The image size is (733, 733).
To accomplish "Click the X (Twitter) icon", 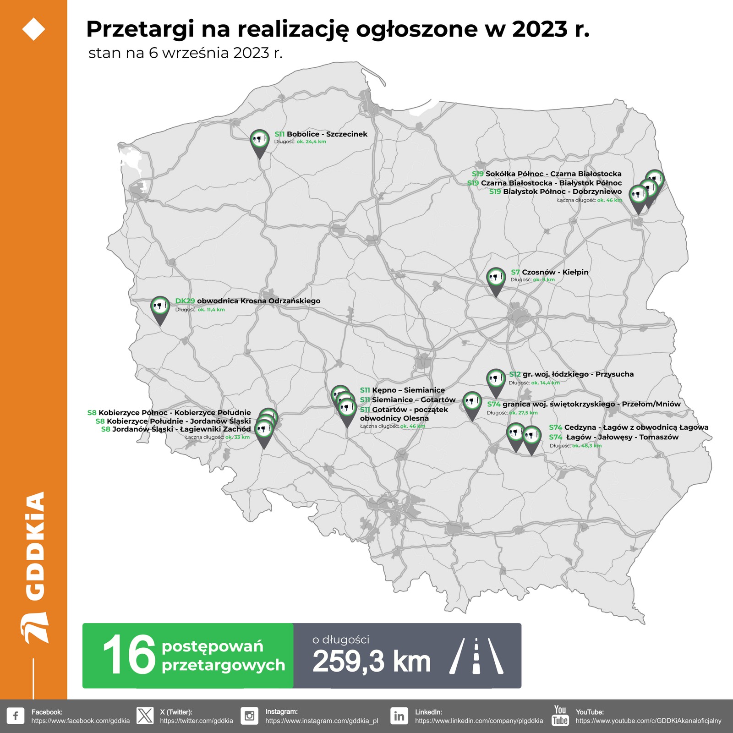I will click(x=146, y=716).
